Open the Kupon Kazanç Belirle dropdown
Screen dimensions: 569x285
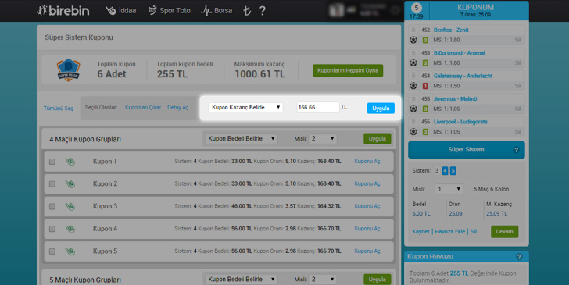[x=245, y=107]
